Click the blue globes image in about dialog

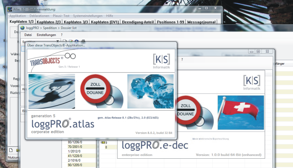click(x=150, y=91)
